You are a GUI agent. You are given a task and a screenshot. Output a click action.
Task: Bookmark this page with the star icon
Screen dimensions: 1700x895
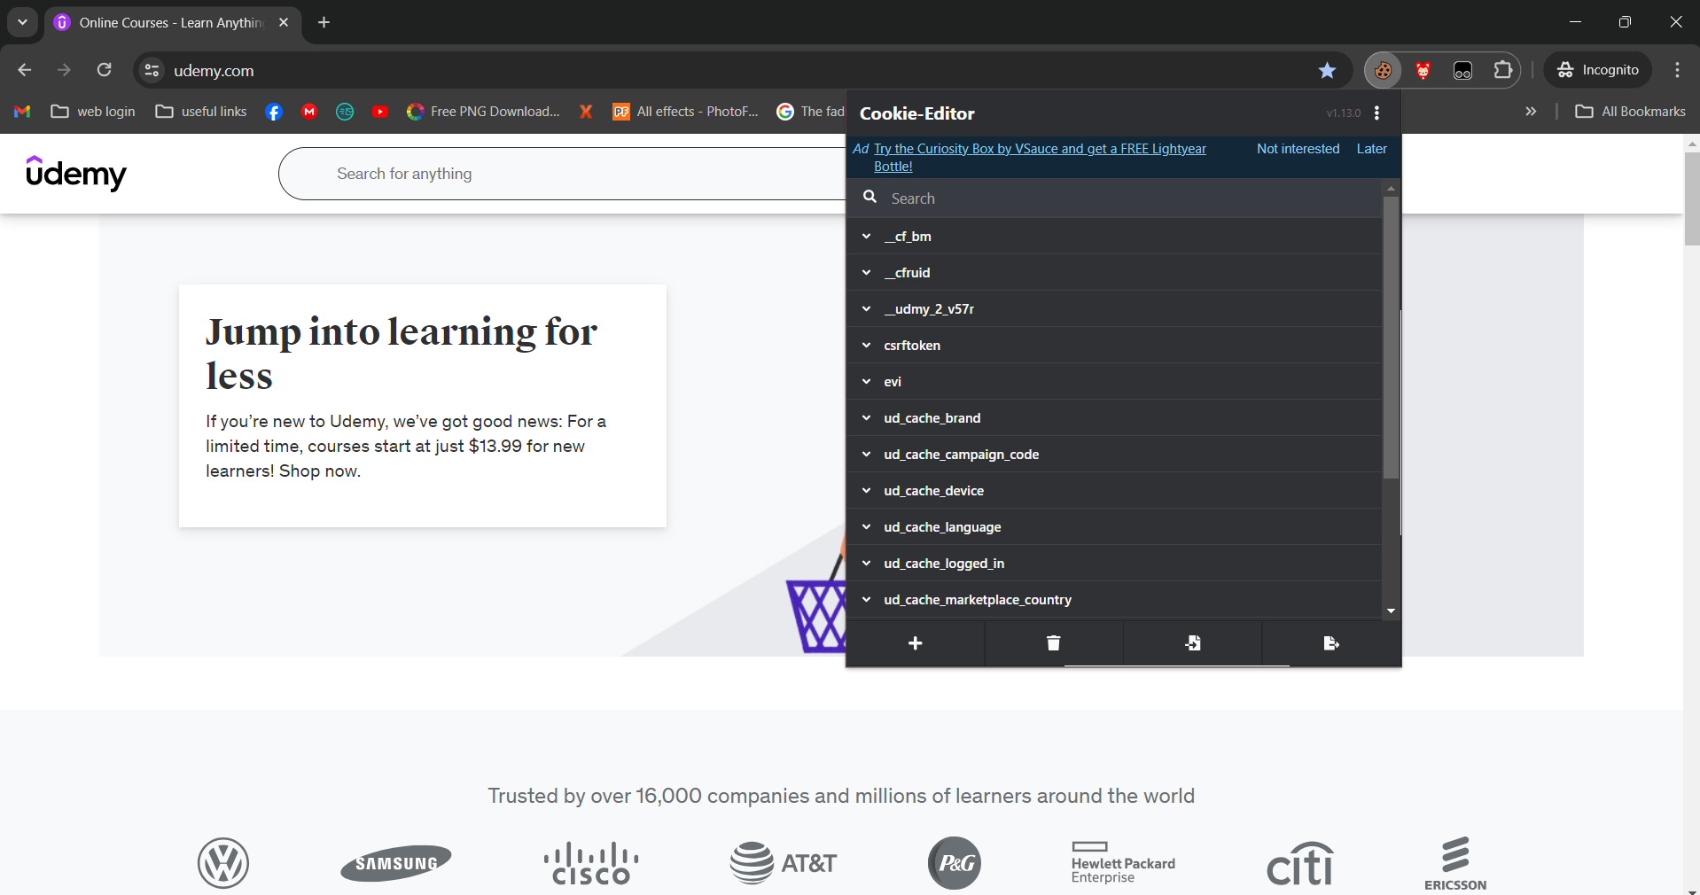point(1327,70)
